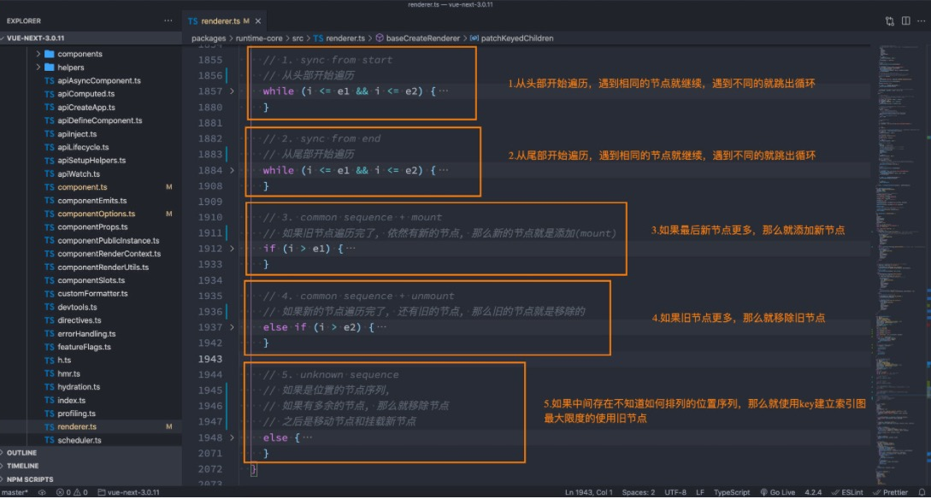931x499 pixels.
Task: Open the notifications bell icon
Action: pyautogui.click(x=923, y=493)
